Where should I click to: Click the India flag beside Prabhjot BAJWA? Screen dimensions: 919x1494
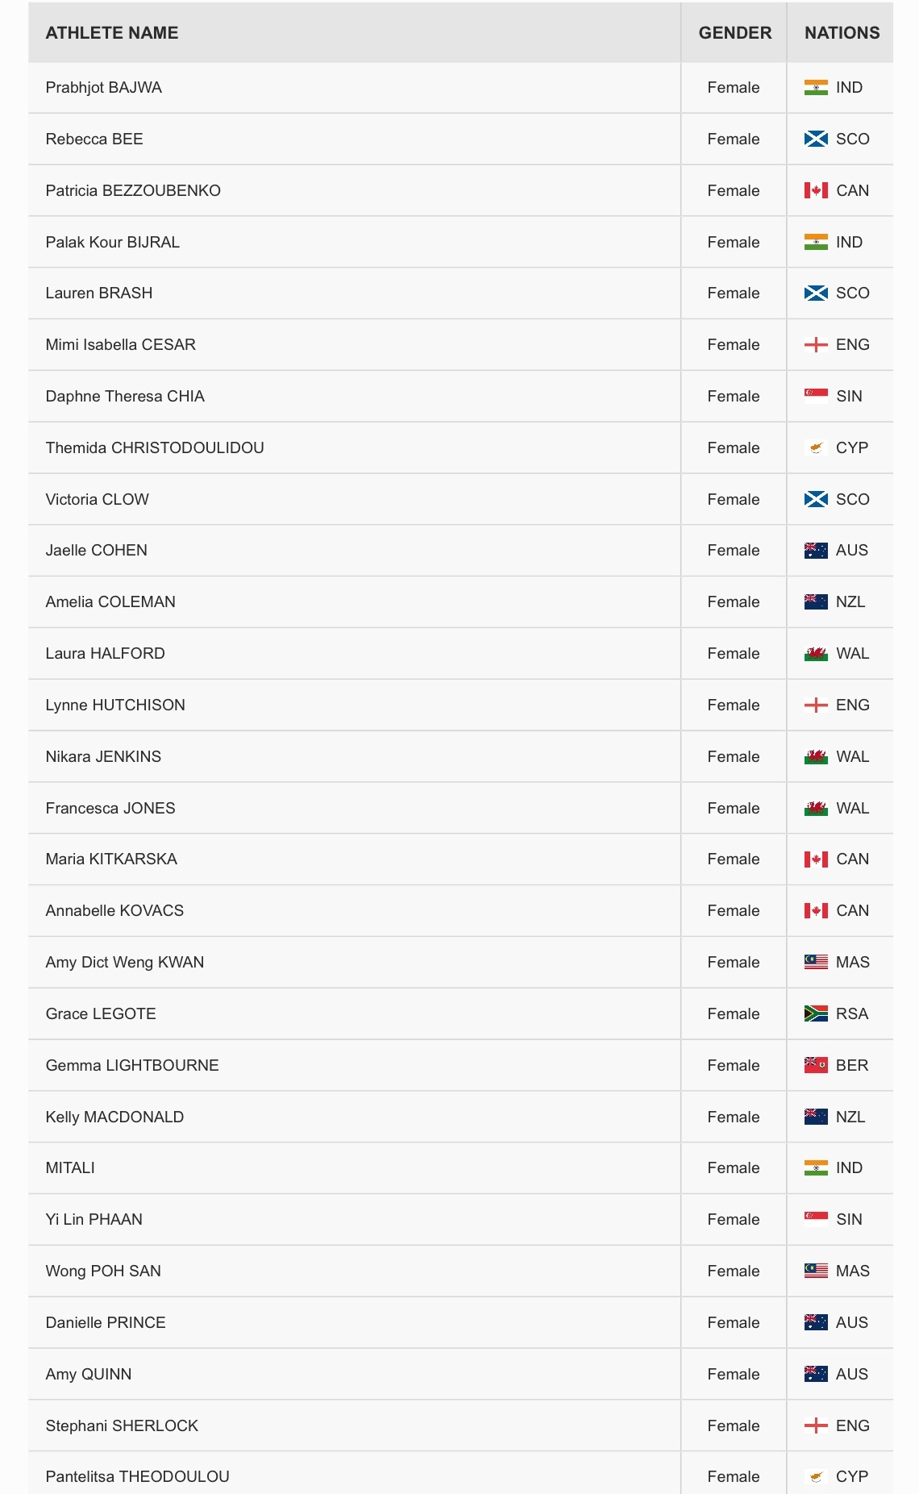(x=815, y=87)
